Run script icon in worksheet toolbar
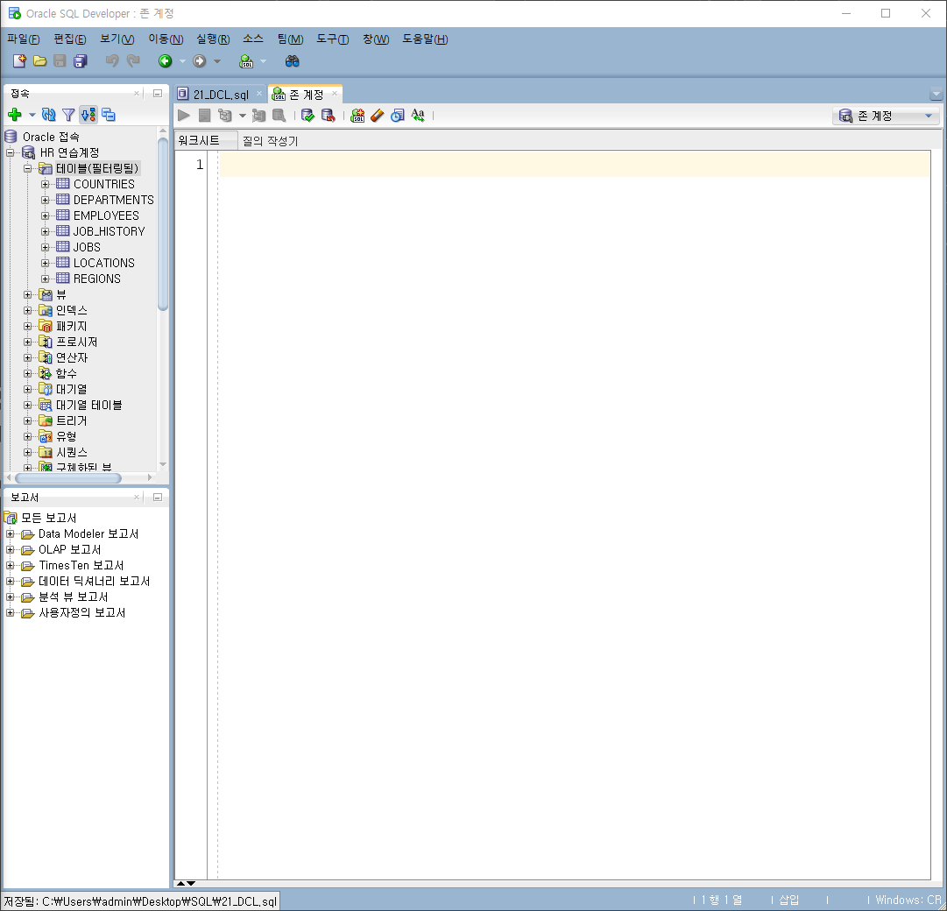Screen dimensions: 947x911 click(x=205, y=116)
